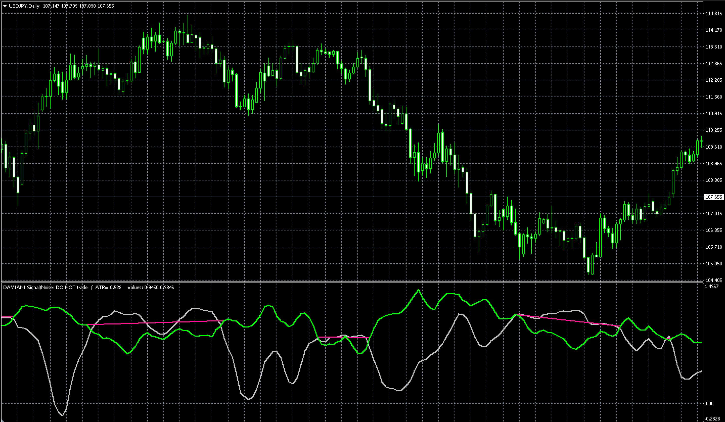Image resolution: width=725 pixels, height=422 pixels.
Task: Click the 112.865 price axis label
Action: click(x=714, y=64)
